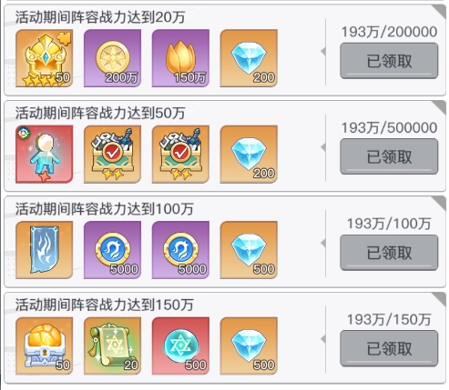The image size is (449, 390).
Task: Open the golden gem chest with 50 count
Action: (x=44, y=345)
